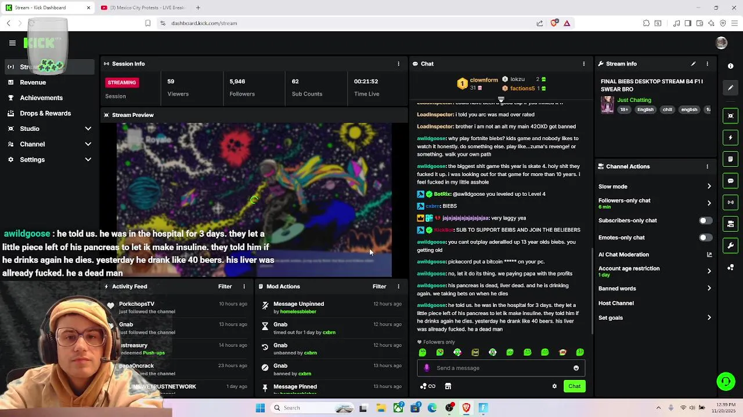Select the Kick Dashboard browser tab
Image resolution: width=743 pixels, height=417 pixels.
coord(48,8)
